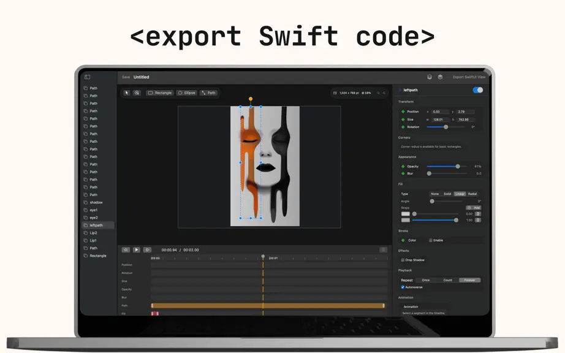Adjust the gradient Angle slider
565x353 pixels.
click(x=447, y=201)
